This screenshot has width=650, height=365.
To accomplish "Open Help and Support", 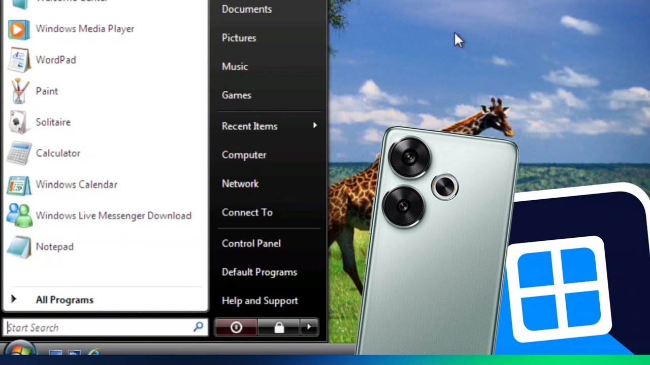I will click(260, 301).
